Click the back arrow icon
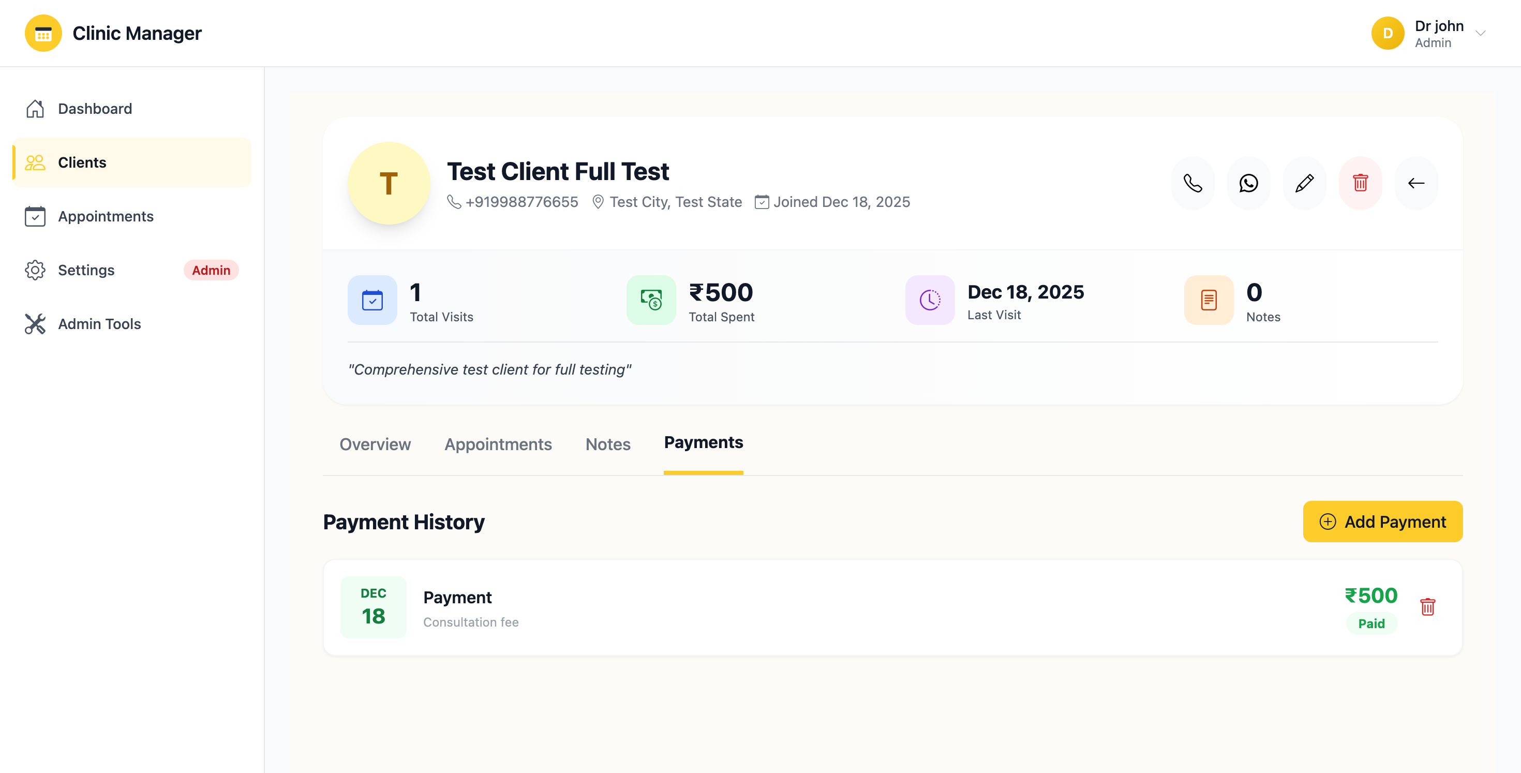This screenshot has height=773, width=1521. 1416,183
